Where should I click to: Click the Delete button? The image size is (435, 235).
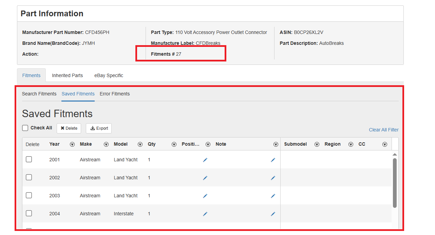point(69,128)
